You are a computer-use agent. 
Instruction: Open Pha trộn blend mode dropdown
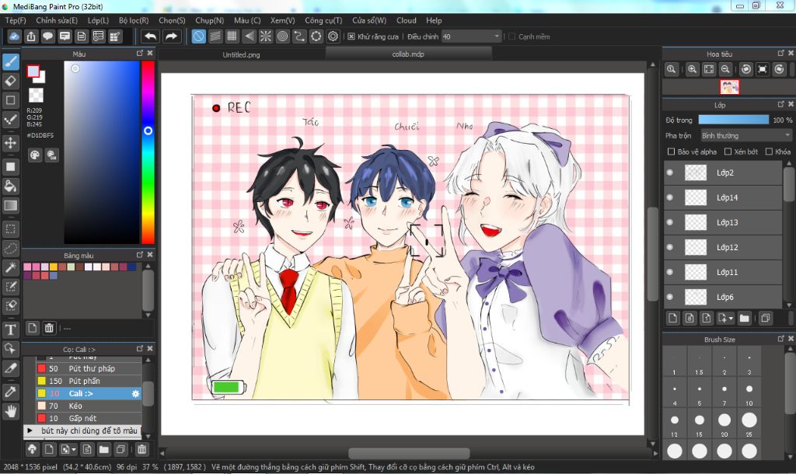pos(745,135)
